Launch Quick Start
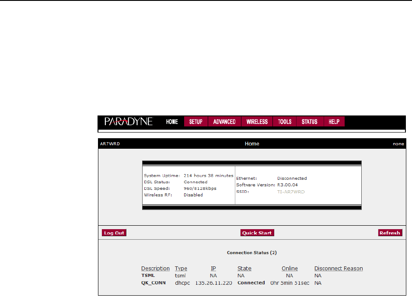Image resolution: width=412 pixels, height=297 pixels. click(x=257, y=233)
